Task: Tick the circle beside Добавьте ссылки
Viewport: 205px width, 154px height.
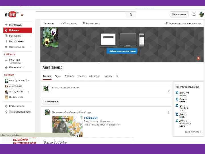Action: (x=177, y=114)
